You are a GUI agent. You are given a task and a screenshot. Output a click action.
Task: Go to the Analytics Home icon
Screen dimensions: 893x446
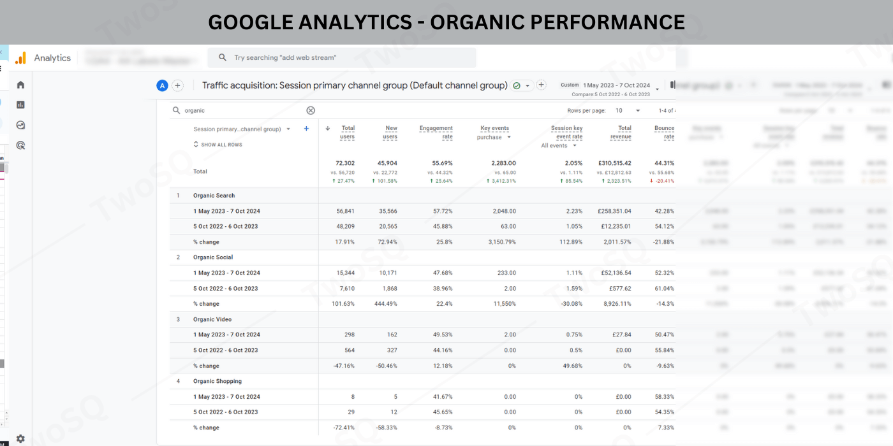pyautogui.click(x=20, y=85)
